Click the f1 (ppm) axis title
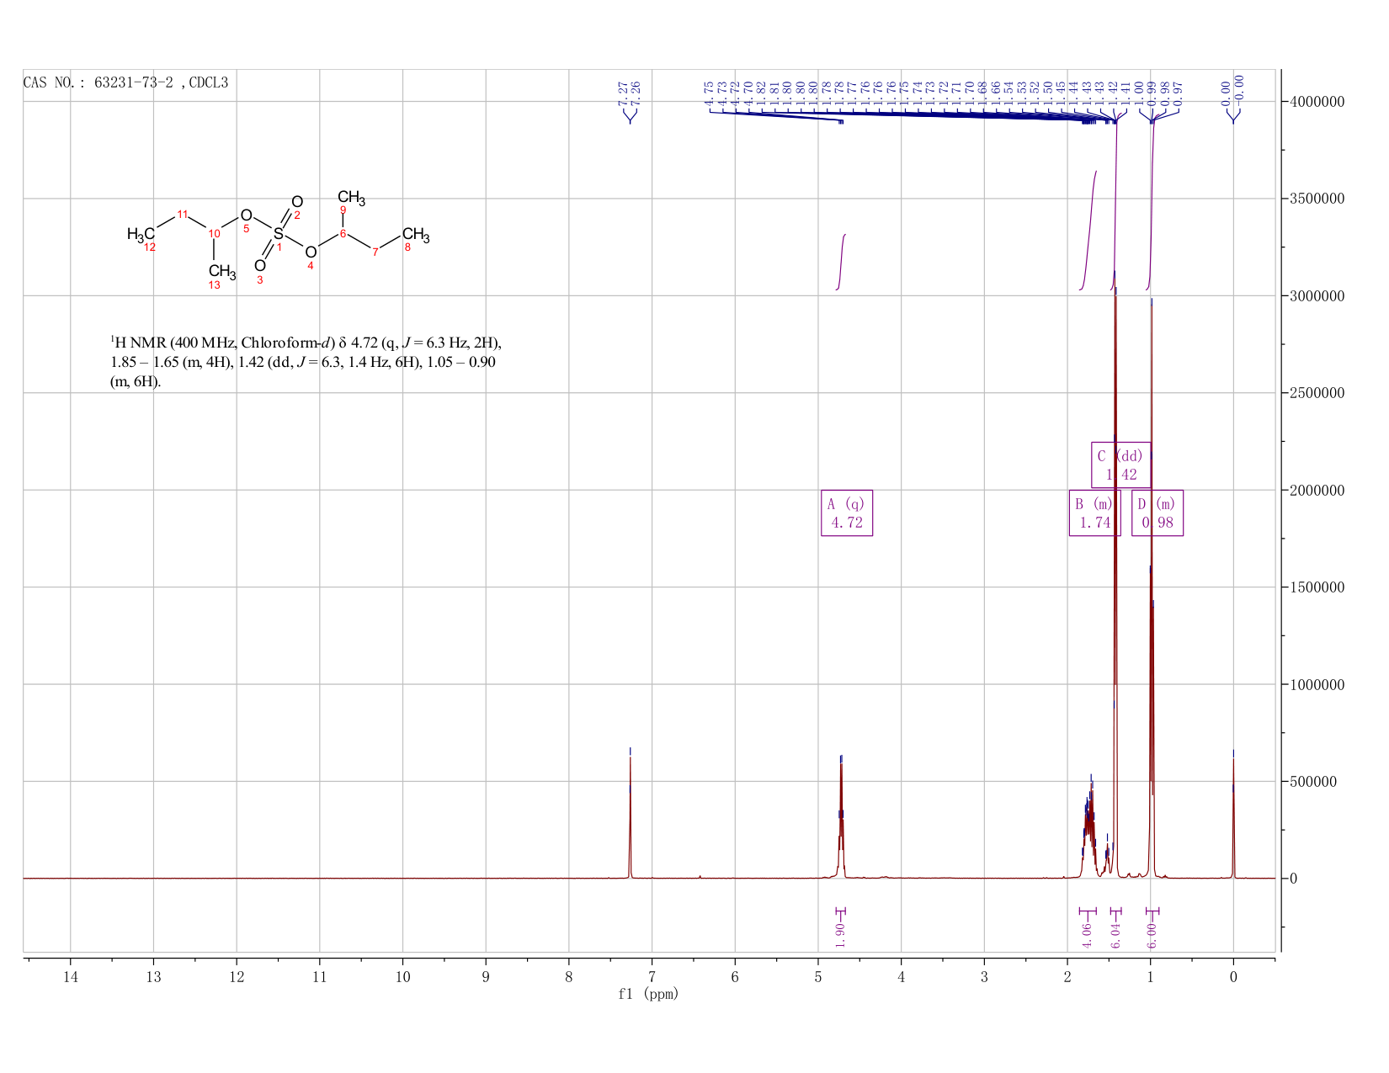Screen dimensions: 1389x1073 point(648,994)
